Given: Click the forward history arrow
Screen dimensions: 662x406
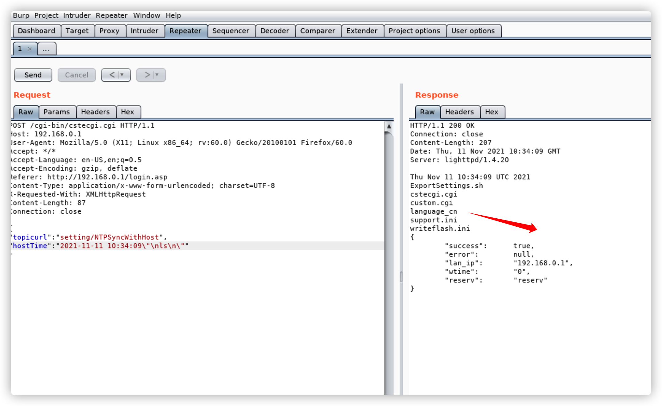Looking at the screenshot, I should [147, 75].
